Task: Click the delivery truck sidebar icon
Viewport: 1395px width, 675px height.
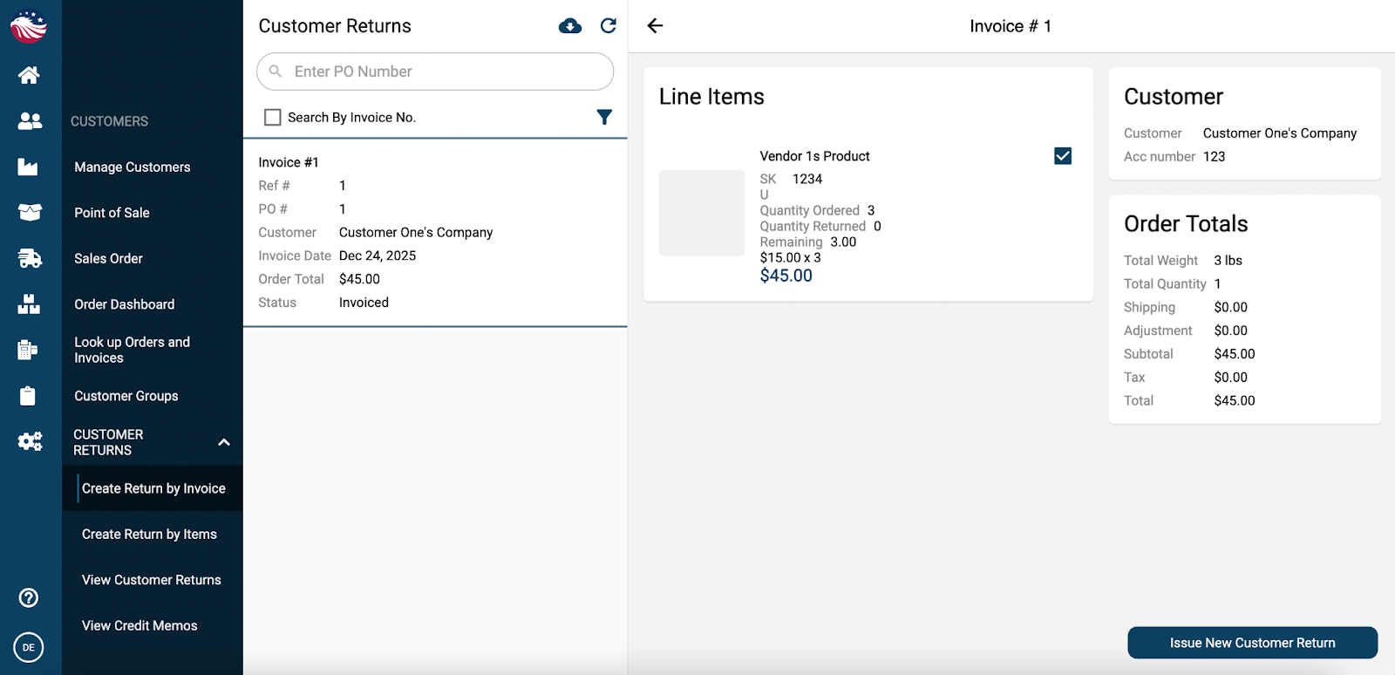Action: click(x=30, y=258)
